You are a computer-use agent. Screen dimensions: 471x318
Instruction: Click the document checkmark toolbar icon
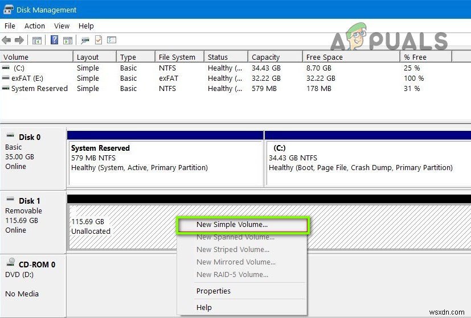click(99, 40)
